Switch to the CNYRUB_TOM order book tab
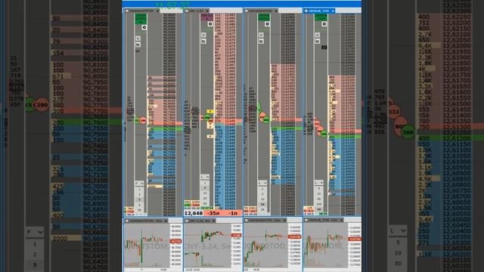484x272 pixels. coord(319,11)
